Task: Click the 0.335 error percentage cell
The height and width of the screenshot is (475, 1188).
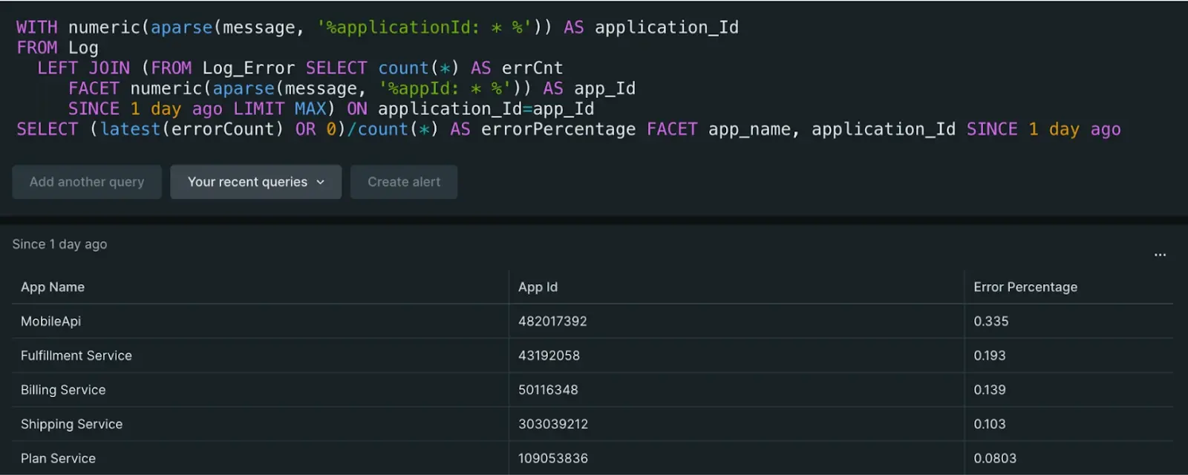Action: point(991,321)
